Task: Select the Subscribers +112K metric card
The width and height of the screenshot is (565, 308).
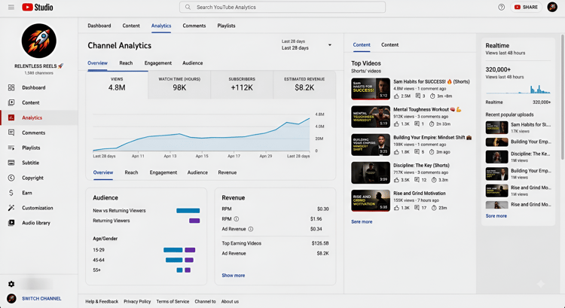Action: (x=242, y=84)
